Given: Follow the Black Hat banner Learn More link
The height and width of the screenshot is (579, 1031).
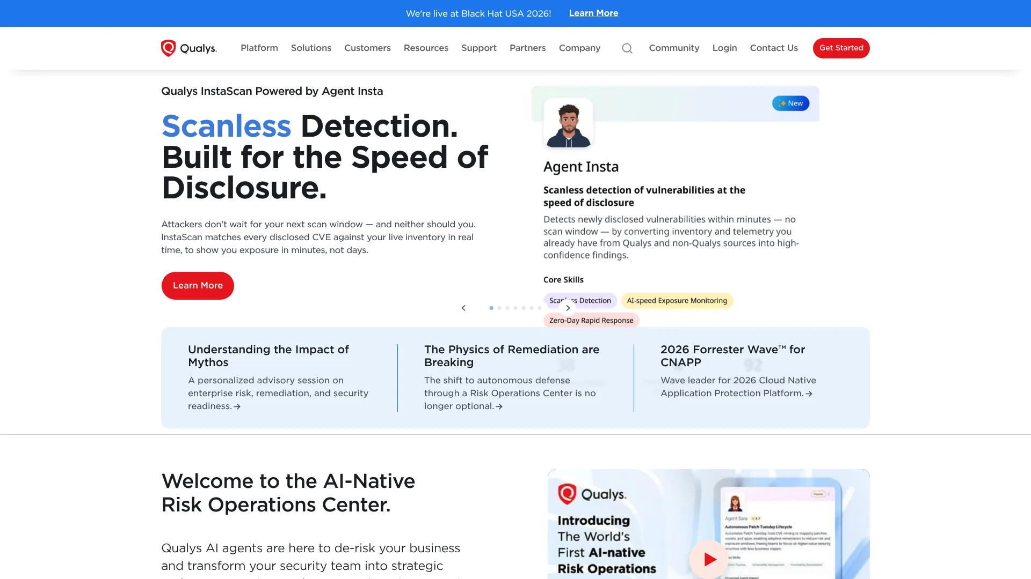Looking at the screenshot, I should click(x=593, y=13).
